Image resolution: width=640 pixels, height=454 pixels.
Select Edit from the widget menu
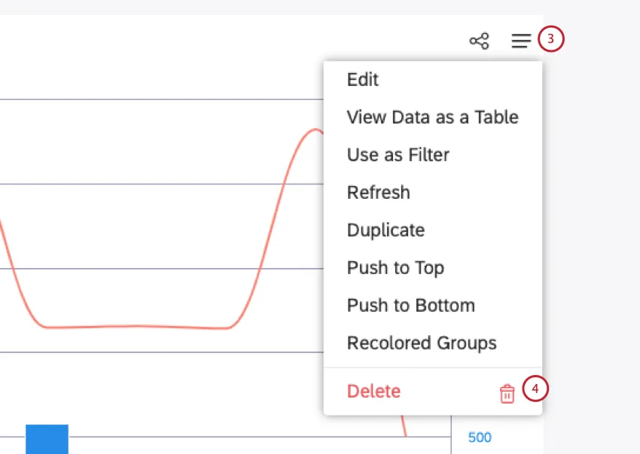pyautogui.click(x=363, y=80)
